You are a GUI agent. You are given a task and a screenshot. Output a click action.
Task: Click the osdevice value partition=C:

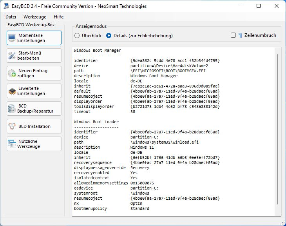[145, 188]
